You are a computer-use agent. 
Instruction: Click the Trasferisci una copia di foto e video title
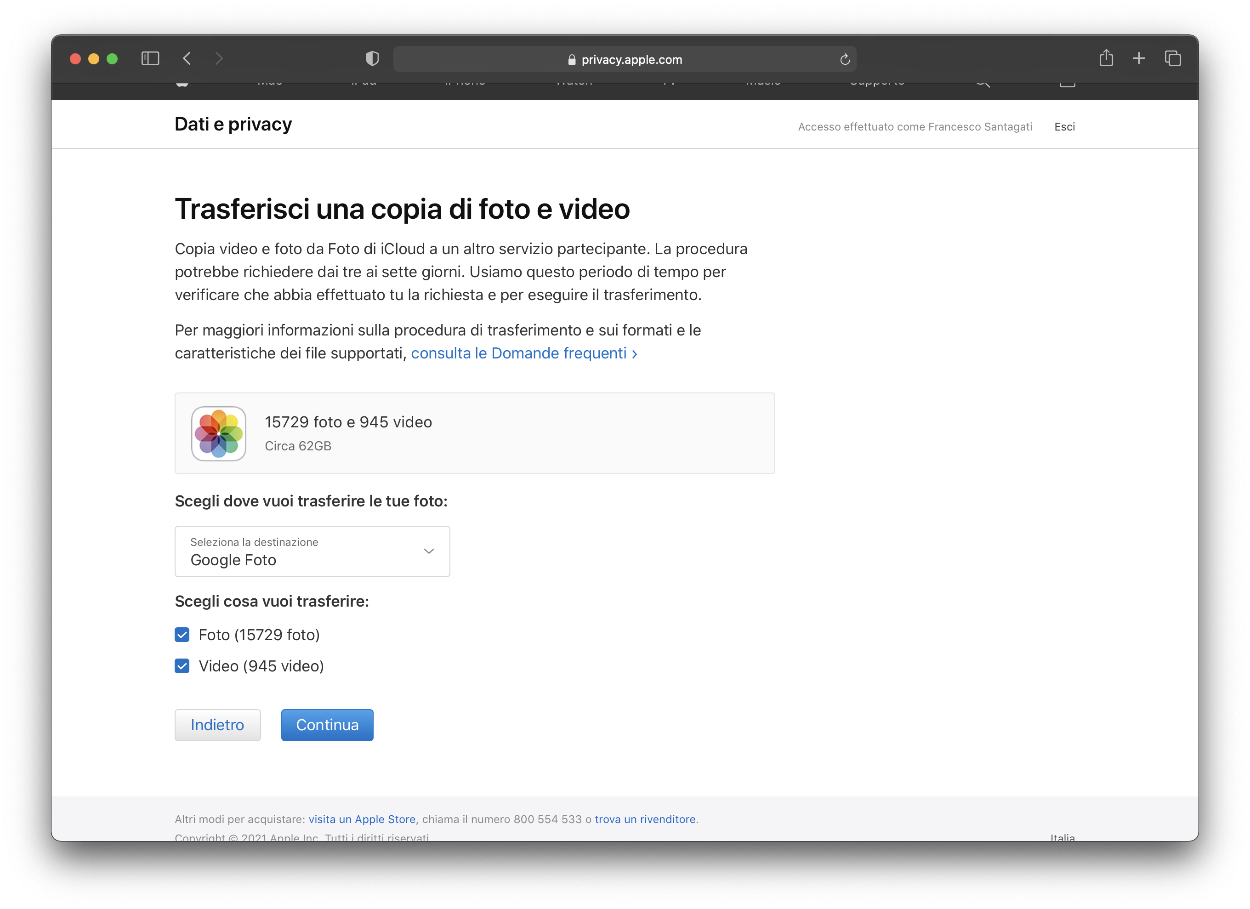(402, 210)
